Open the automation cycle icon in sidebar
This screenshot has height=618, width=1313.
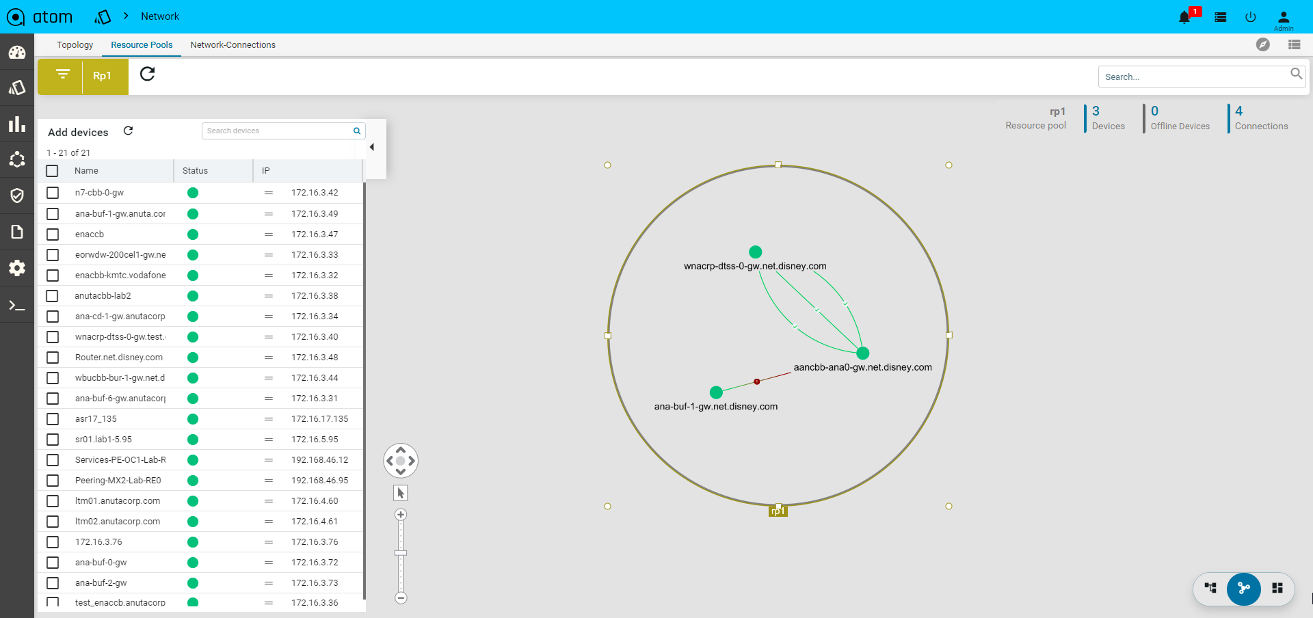point(17,159)
